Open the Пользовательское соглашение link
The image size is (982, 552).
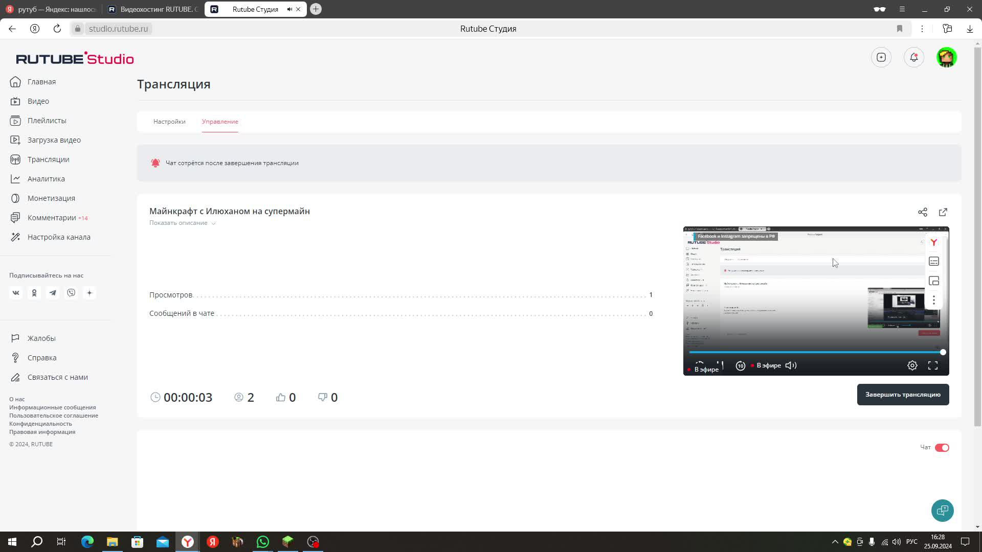click(x=54, y=416)
